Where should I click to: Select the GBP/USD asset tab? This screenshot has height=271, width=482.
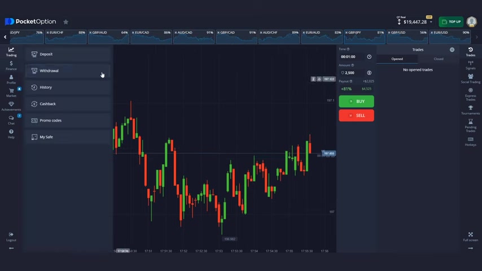click(407, 37)
